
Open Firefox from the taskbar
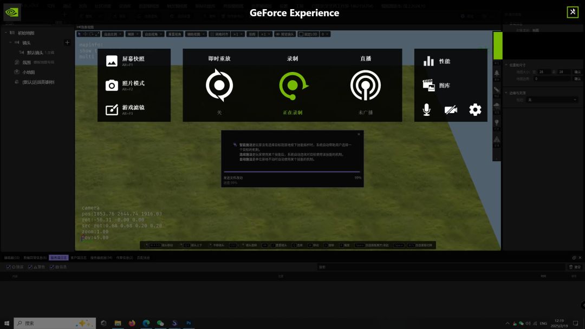(132, 323)
